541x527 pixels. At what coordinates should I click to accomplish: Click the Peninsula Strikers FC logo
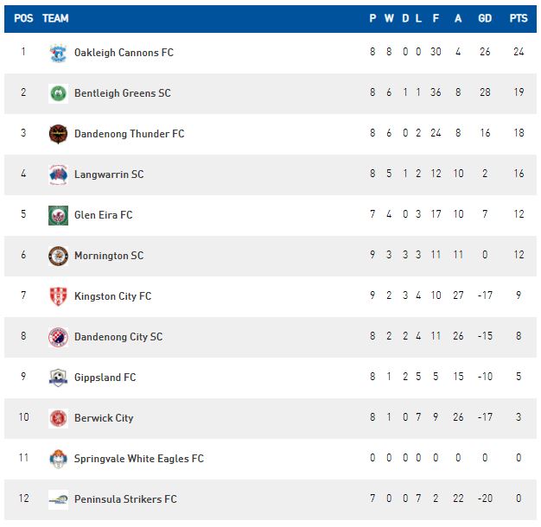tap(58, 499)
